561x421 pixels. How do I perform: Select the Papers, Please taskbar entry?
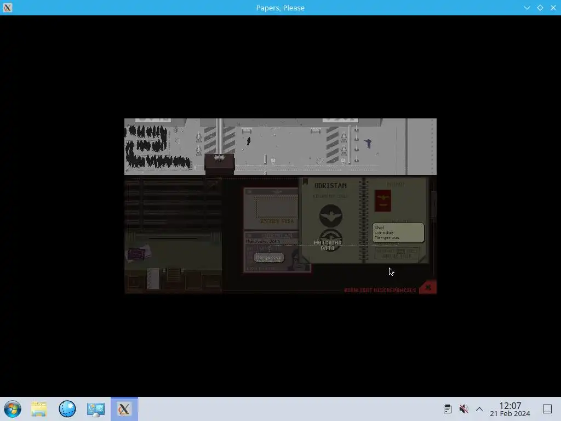click(x=124, y=409)
